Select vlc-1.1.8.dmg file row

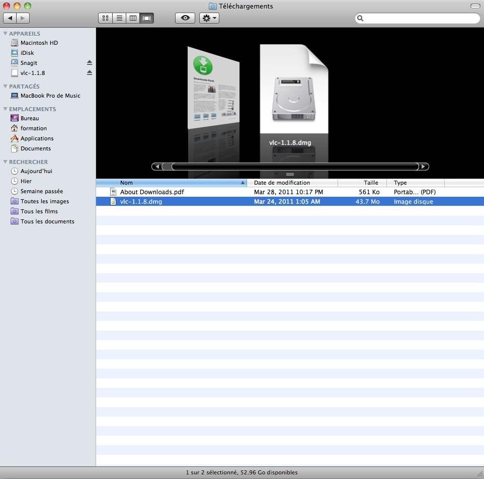[x=290, y=202]
